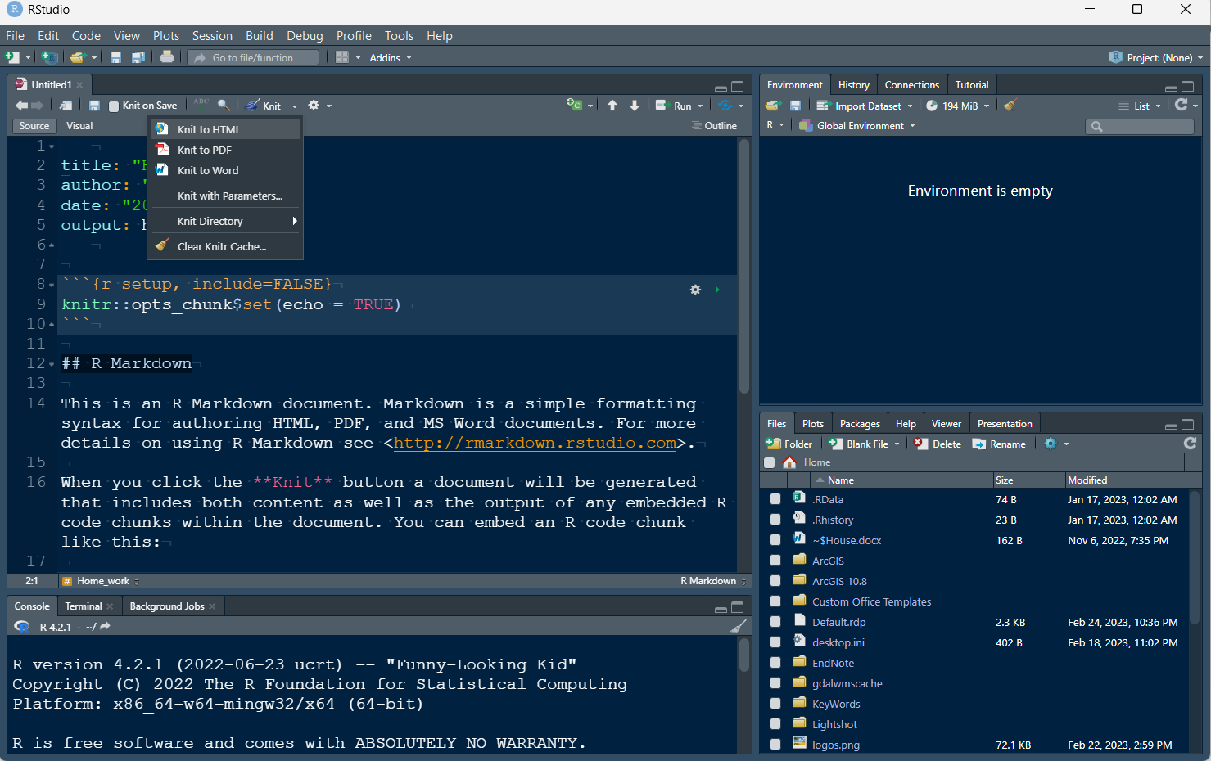Select Knit to PDF menu item

(225, 150)
